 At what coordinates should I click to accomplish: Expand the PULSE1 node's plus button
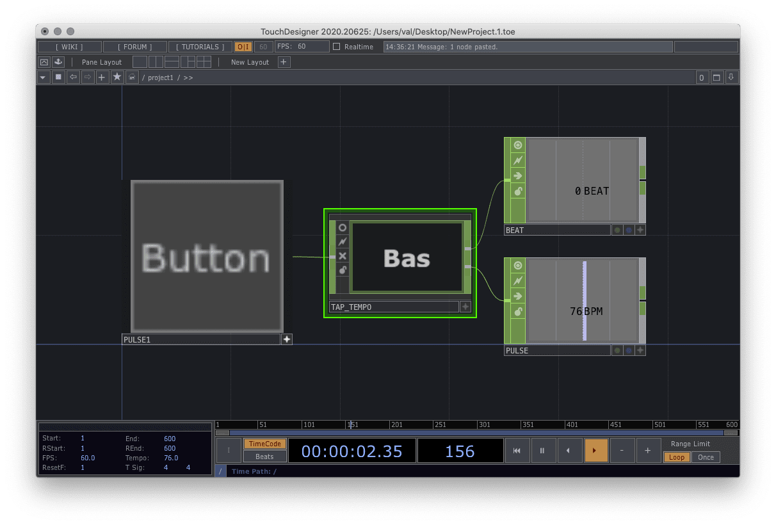tap(287, 339)
